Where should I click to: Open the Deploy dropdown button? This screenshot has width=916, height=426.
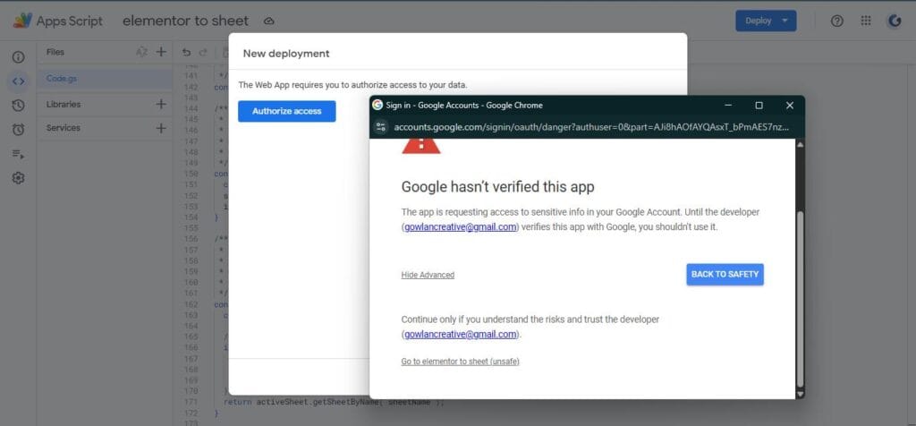click(x=765, y=21)
